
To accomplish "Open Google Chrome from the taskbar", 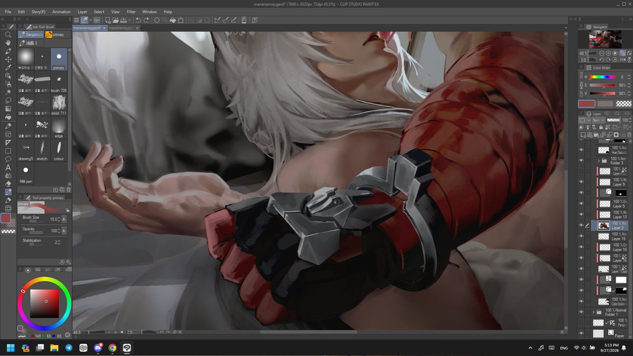I will (112, 348).
